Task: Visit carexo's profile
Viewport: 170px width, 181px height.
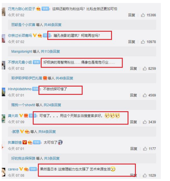Action: (x=13, y=169)
